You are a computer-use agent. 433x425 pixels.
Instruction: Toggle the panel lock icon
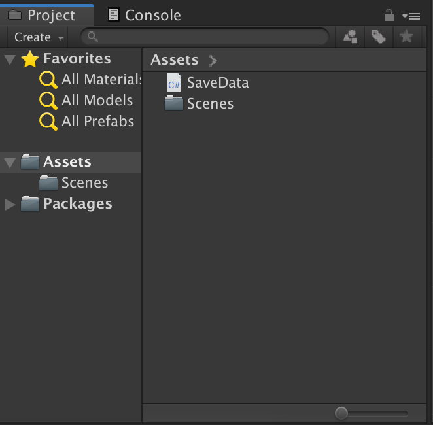(389, 15)
